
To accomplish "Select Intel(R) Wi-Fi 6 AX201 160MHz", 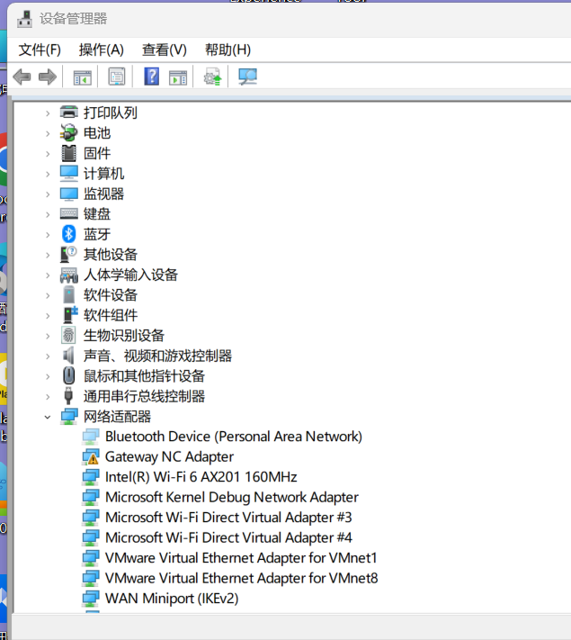I will point(201,477).
